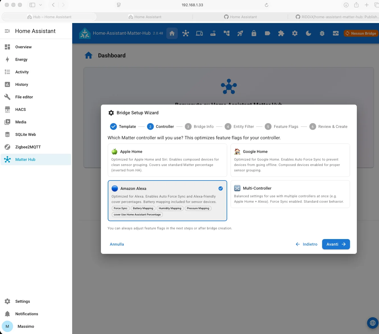
Task: Collapse the Home Assistant sidebar menu
Action: (7, 31)
